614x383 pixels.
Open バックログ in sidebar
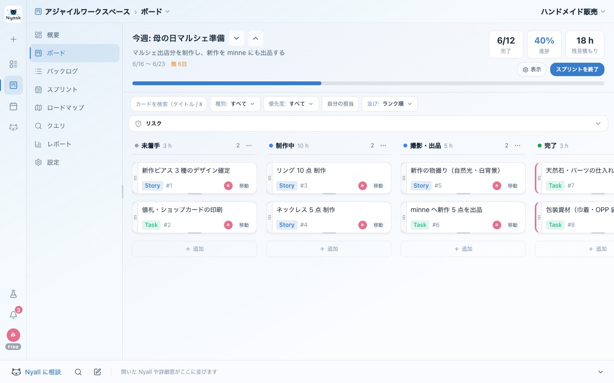[x=74, y=71]
